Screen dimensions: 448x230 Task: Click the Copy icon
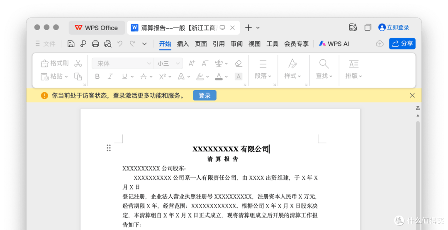pyautogui.click(x=78, y=77)
